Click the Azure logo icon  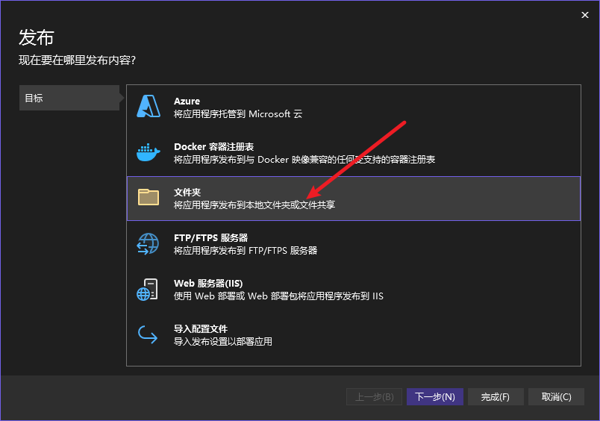coord(149,107)
